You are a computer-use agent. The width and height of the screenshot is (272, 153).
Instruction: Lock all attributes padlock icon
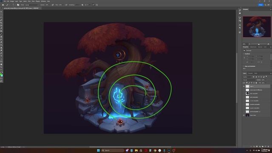tap(256, 83)
